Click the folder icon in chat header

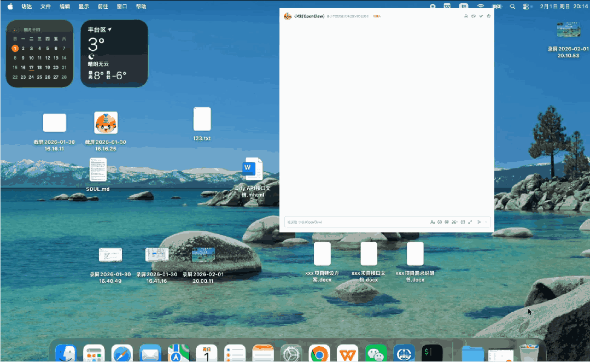tap(474, 16)
